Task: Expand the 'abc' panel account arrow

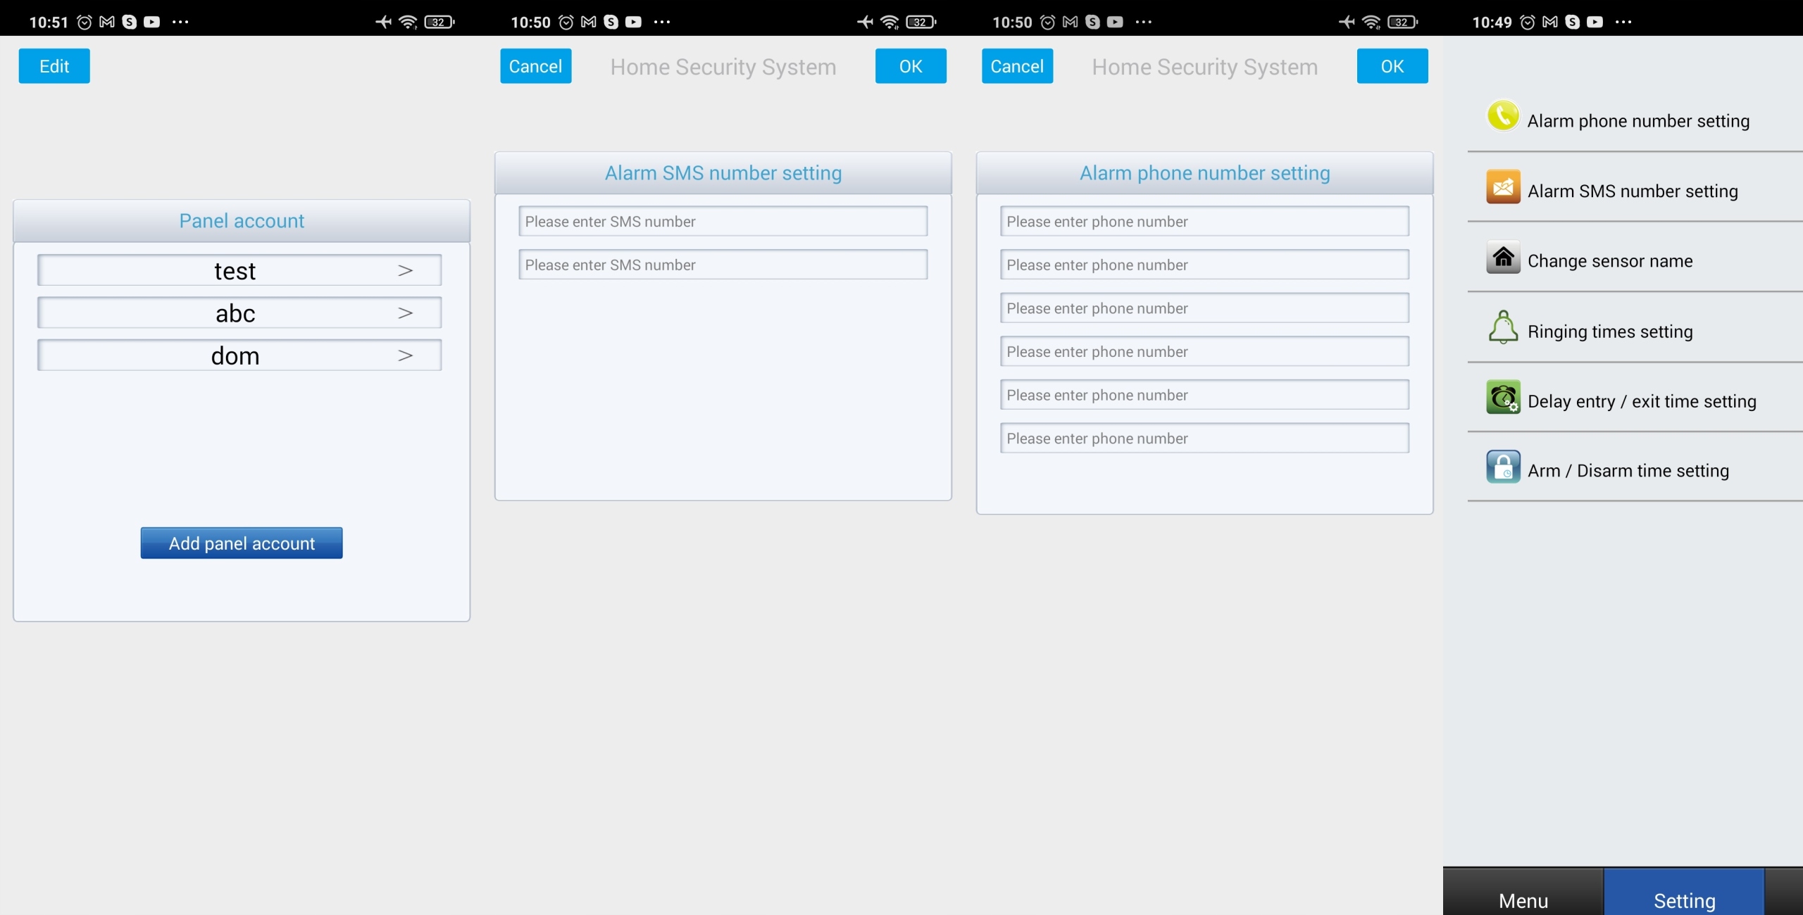Action: 405,313
